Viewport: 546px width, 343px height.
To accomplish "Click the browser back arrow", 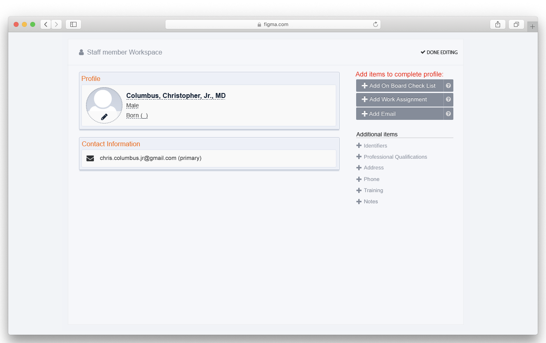I will [45, 24].
